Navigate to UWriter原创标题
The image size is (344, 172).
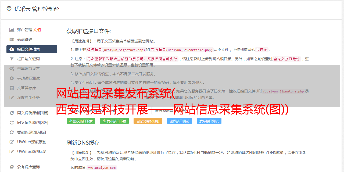(32, 152)
